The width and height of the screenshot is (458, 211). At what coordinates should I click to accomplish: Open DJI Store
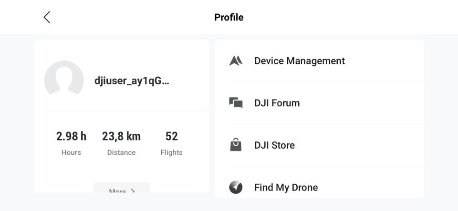pos(319,145)
